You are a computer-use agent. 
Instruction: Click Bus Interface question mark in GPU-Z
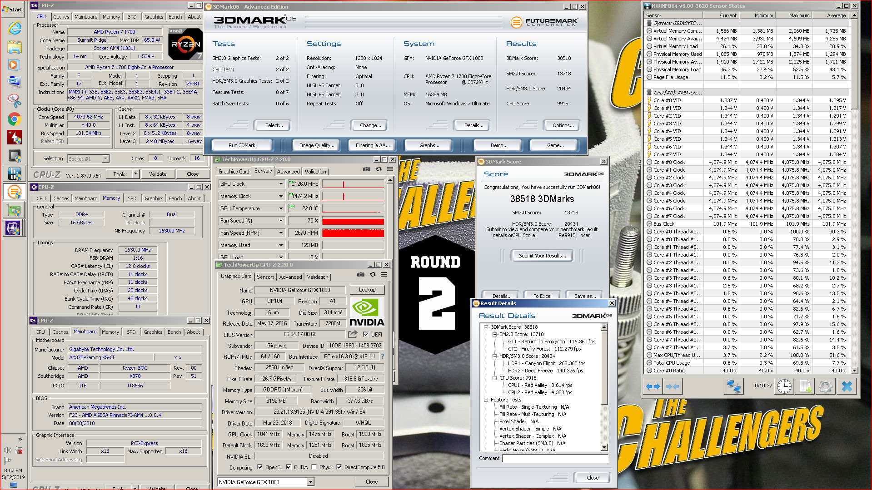tap(383, 356)
